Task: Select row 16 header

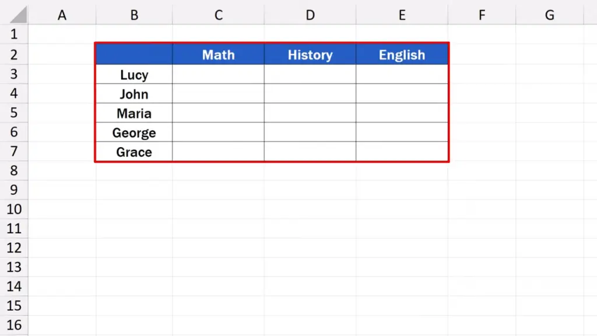Action: 13,325
